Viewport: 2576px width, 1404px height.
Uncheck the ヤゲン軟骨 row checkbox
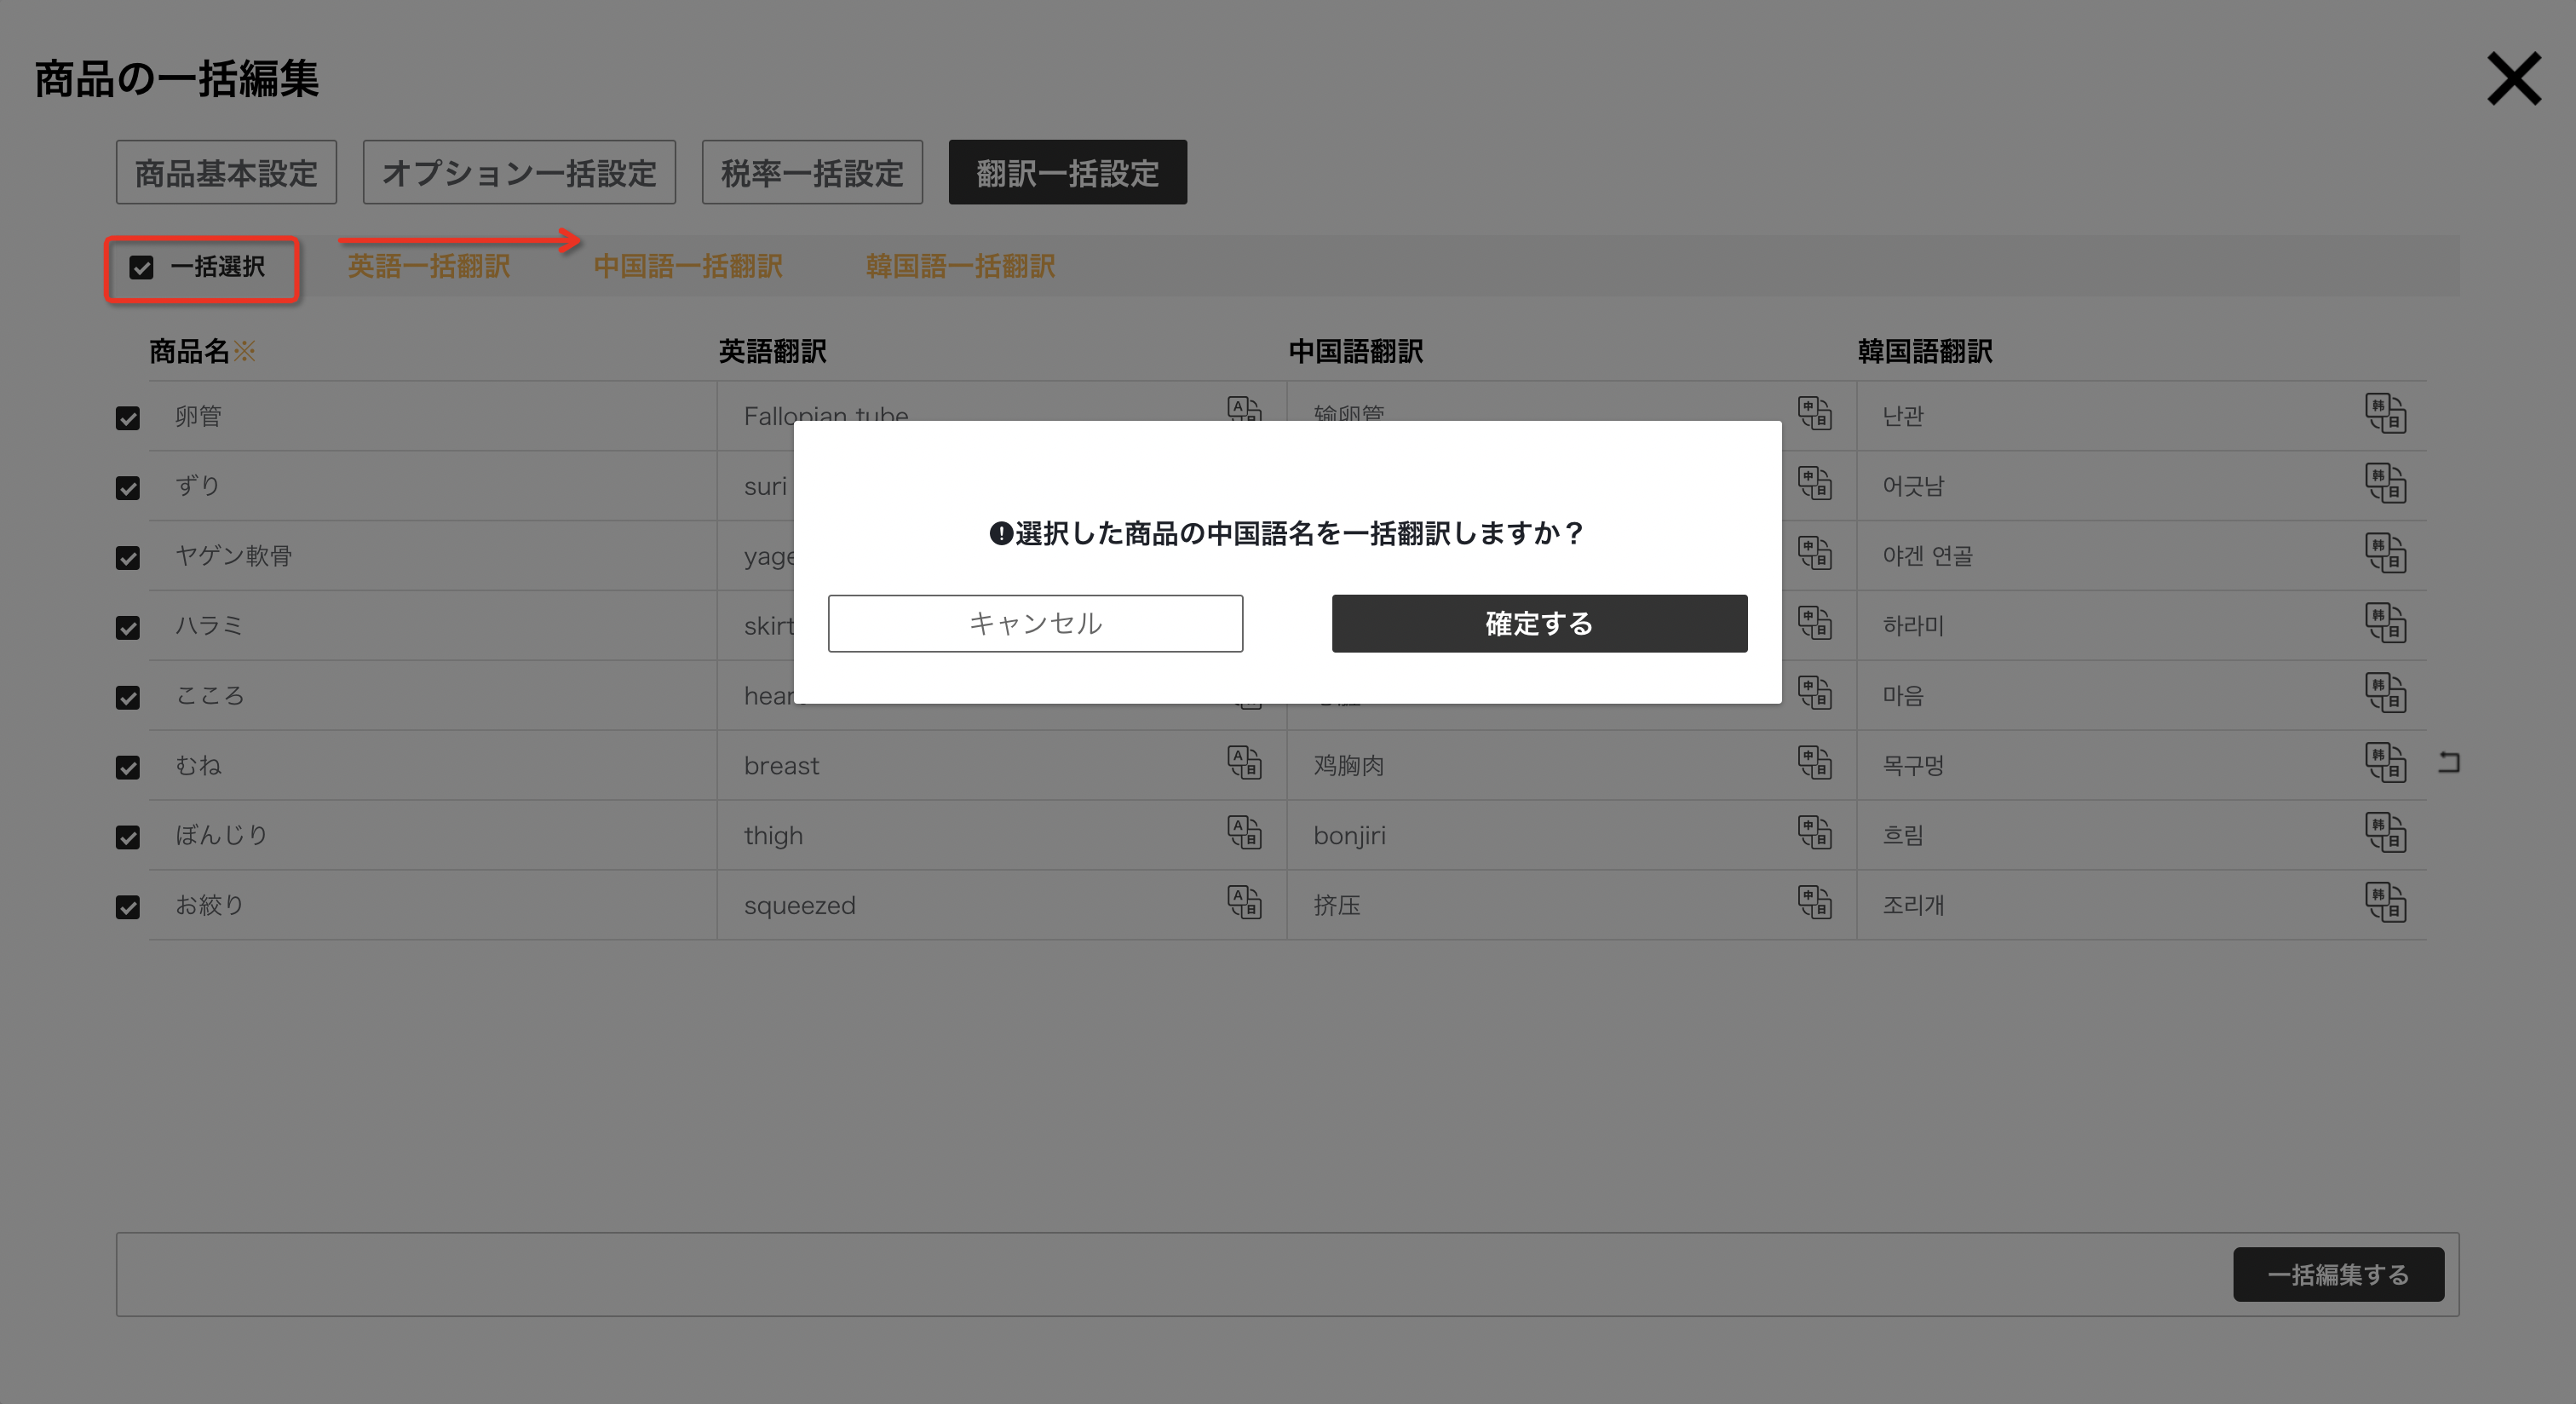(x=128, y=558)
